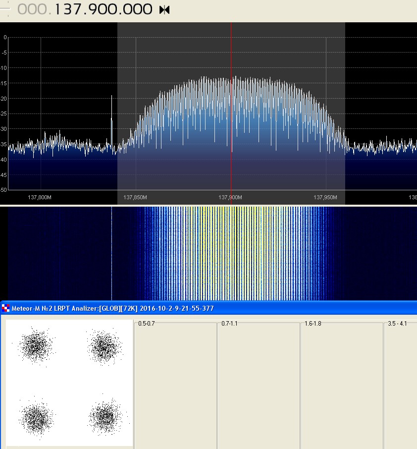Click the narrow carrier spike left of 137,850M
Image resolution: width=417 pixels, height=449 pixels.
point(111,123)
